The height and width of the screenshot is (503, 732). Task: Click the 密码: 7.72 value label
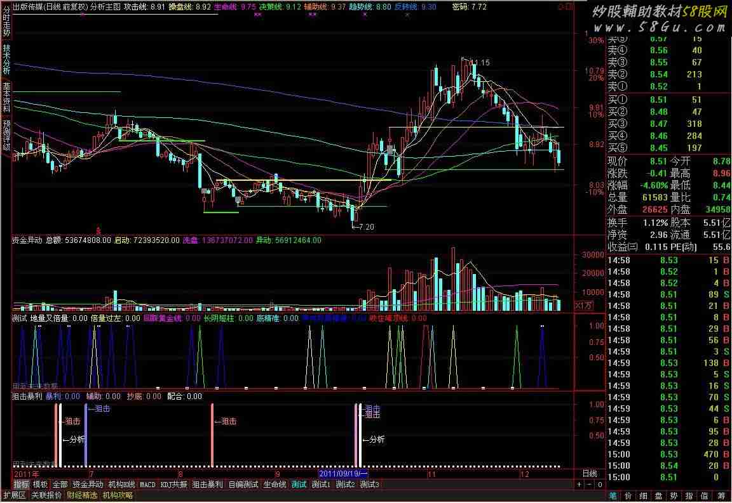(x=470, y=7)
